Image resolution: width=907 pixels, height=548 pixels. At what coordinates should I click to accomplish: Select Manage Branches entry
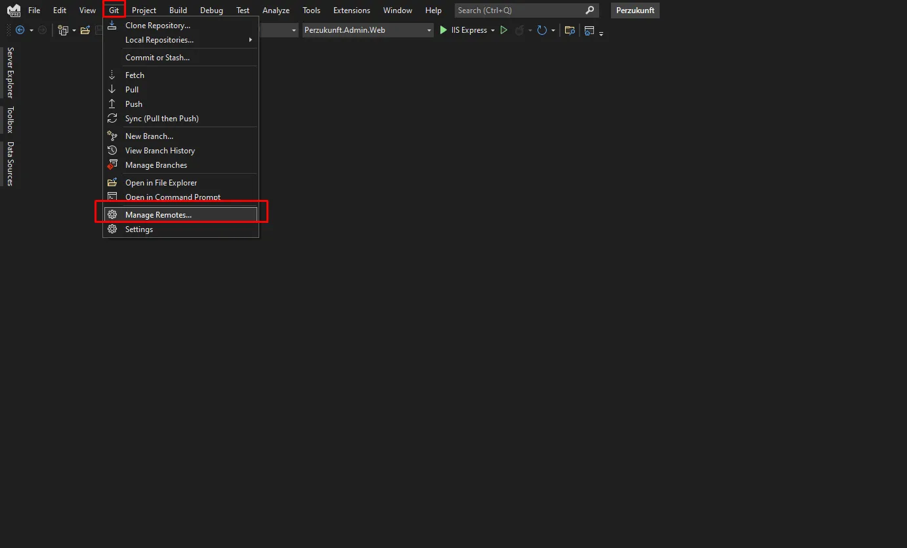tap(180, 165)
